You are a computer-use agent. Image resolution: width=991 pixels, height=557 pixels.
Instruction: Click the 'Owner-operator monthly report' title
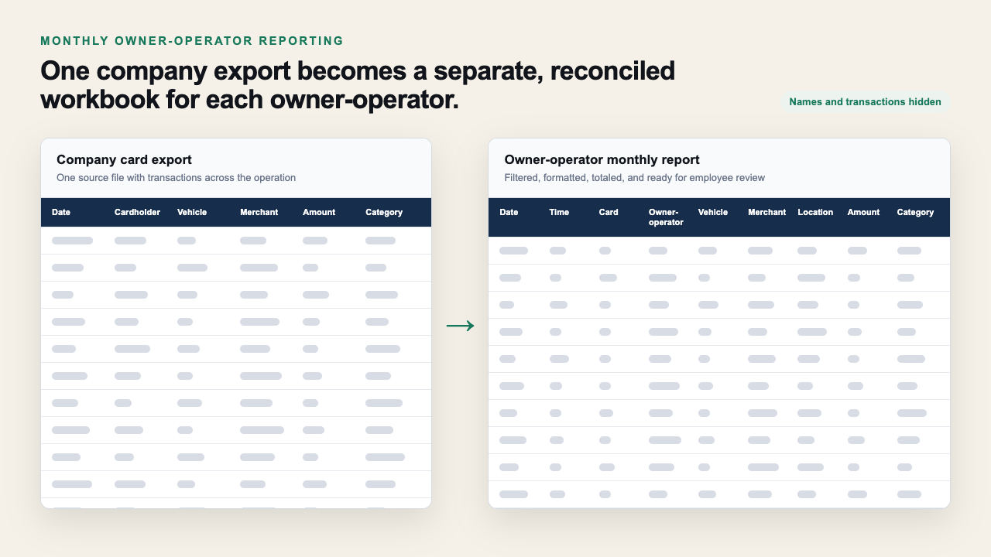click(602, 160)
